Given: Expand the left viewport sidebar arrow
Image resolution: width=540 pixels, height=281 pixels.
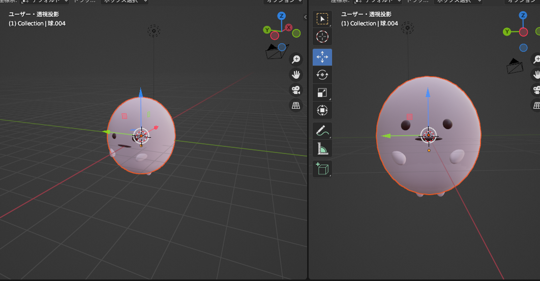Looking at the screenshot, I should pyautogui.click(x=305, y=17).
